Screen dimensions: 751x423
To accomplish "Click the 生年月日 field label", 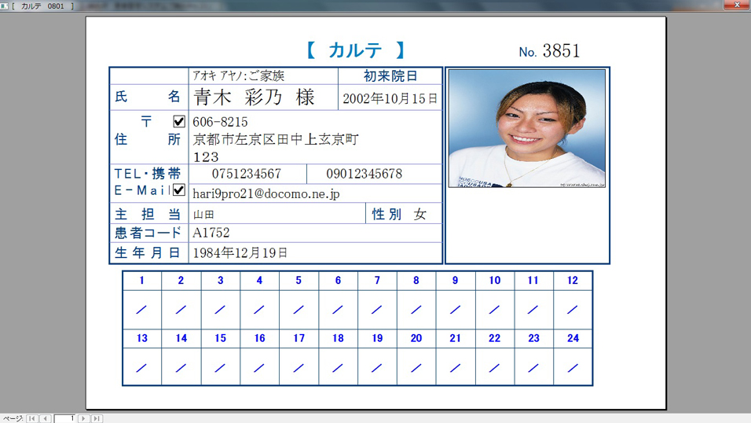I will tap(148, 252).
